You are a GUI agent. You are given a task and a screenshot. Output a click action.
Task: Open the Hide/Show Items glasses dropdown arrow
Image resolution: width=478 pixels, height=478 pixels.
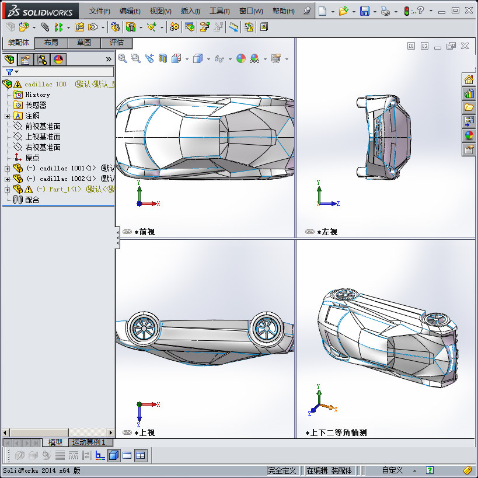pos(230,59)
